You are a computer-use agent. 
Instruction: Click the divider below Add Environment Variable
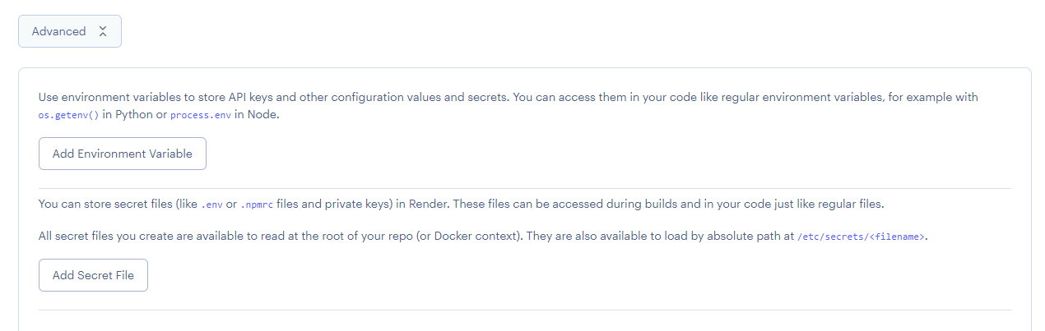[x=524, y=188]
